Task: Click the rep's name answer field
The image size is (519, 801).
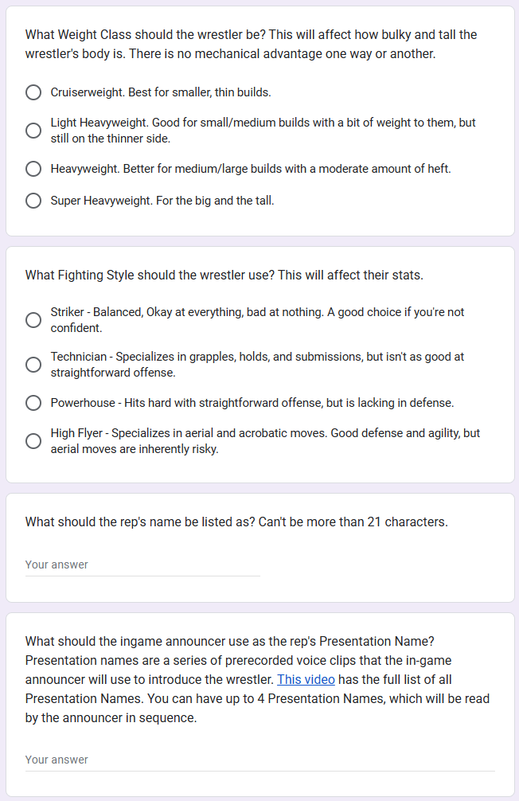Action: tap(142, 565)
